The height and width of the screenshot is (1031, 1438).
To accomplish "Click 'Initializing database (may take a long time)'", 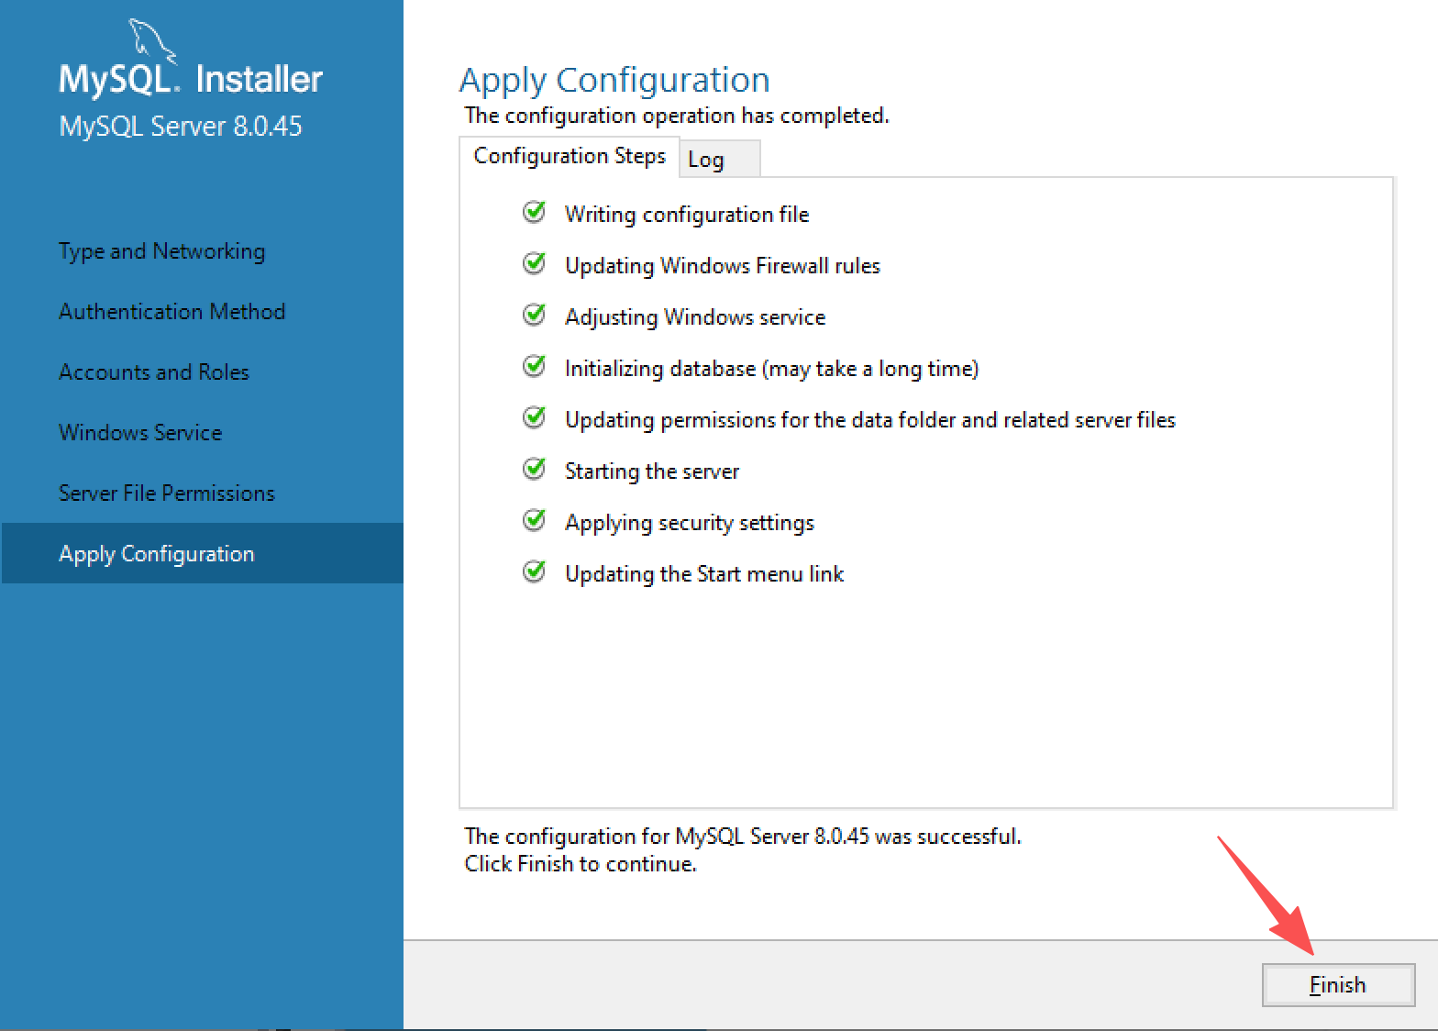I will coord(772,369).
